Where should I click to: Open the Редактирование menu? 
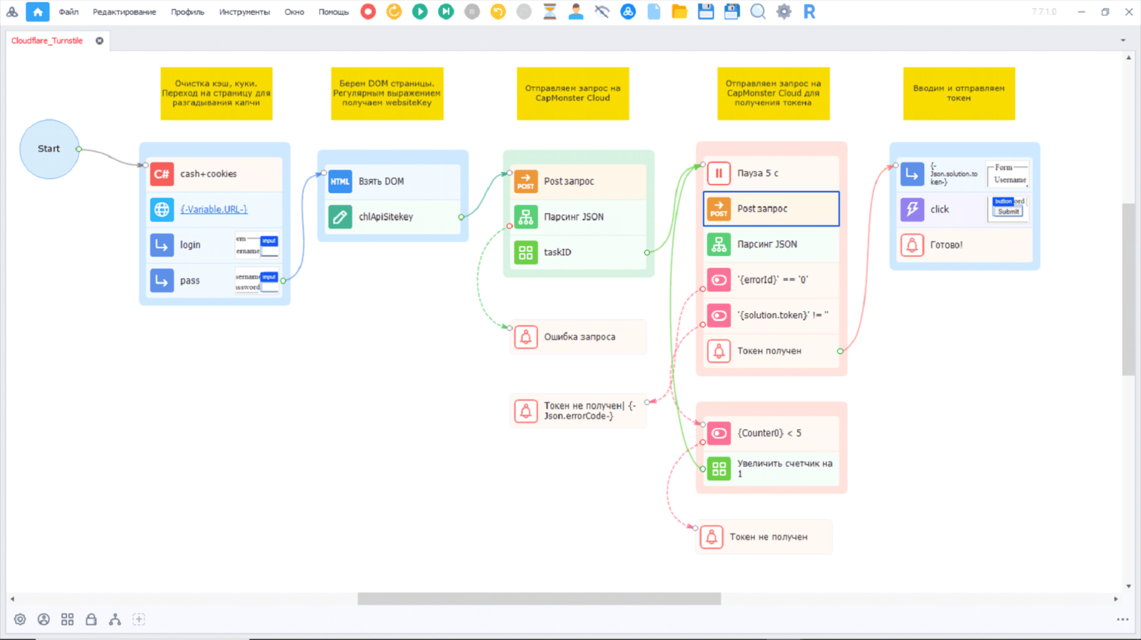(x=124, y=12)
